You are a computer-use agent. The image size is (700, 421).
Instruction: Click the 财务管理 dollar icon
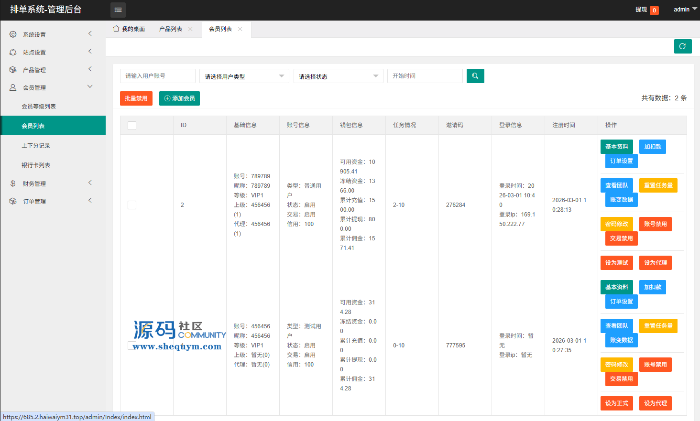13,184
